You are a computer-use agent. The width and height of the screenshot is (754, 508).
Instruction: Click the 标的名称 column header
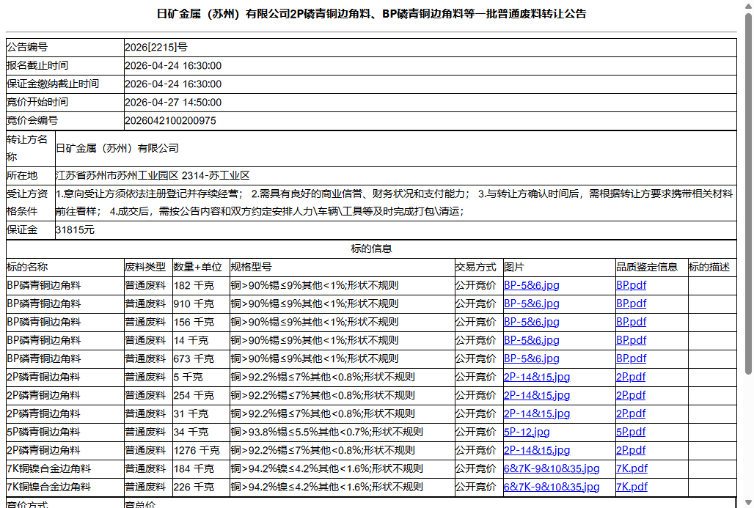coord(27,267)
